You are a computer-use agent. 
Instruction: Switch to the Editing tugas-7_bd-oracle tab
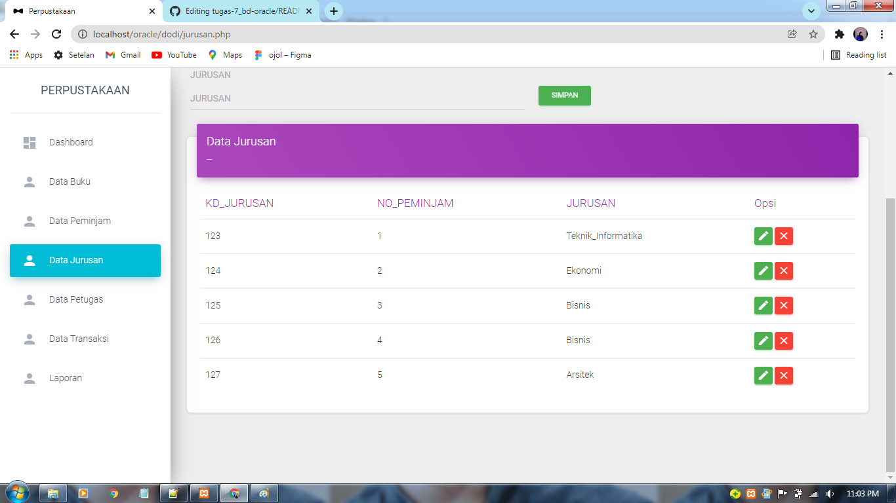236,11
